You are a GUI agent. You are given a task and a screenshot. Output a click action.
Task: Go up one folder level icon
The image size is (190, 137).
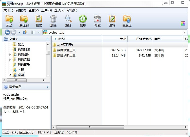pos(25,32)
